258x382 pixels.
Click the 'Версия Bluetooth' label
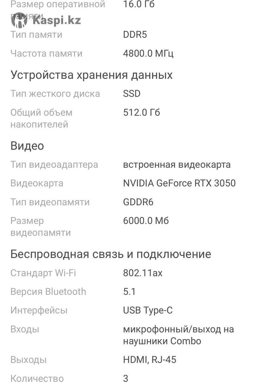pos(48,292)
